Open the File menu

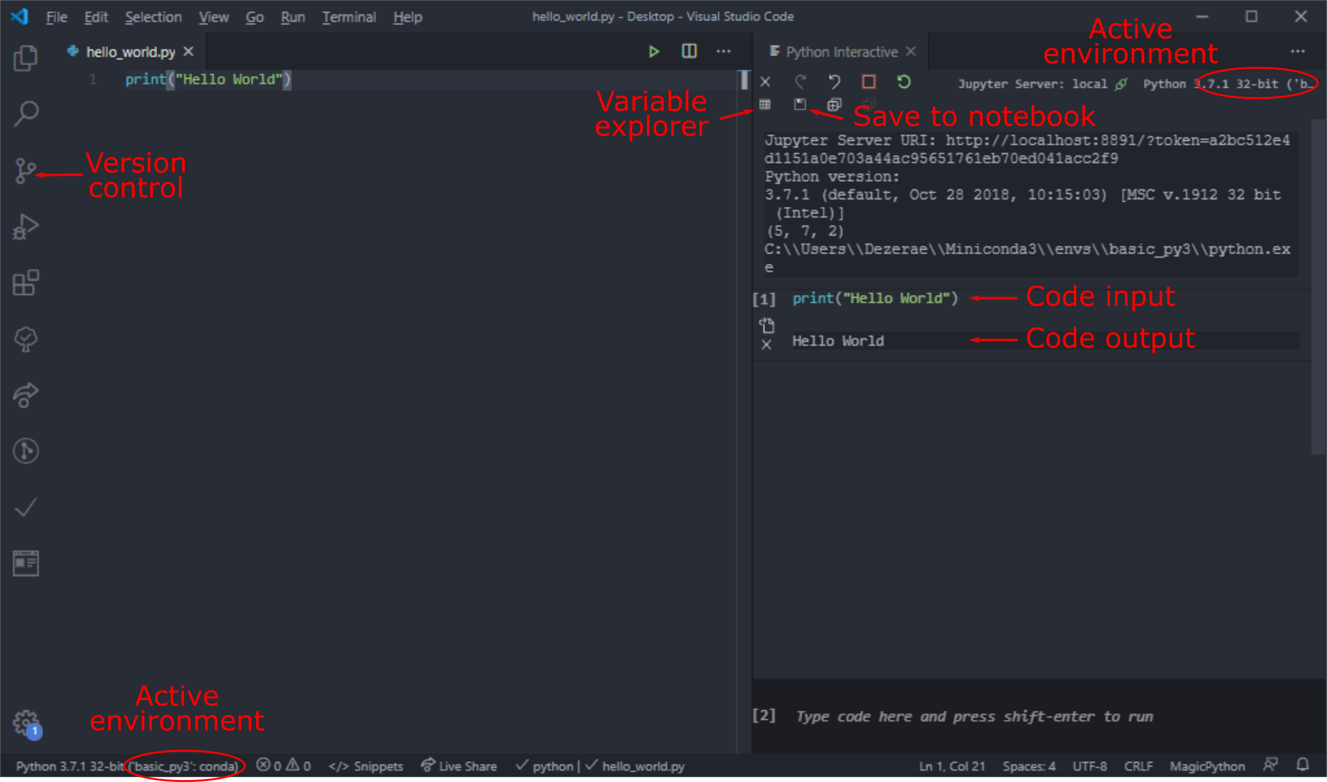[x=56, y=17]
